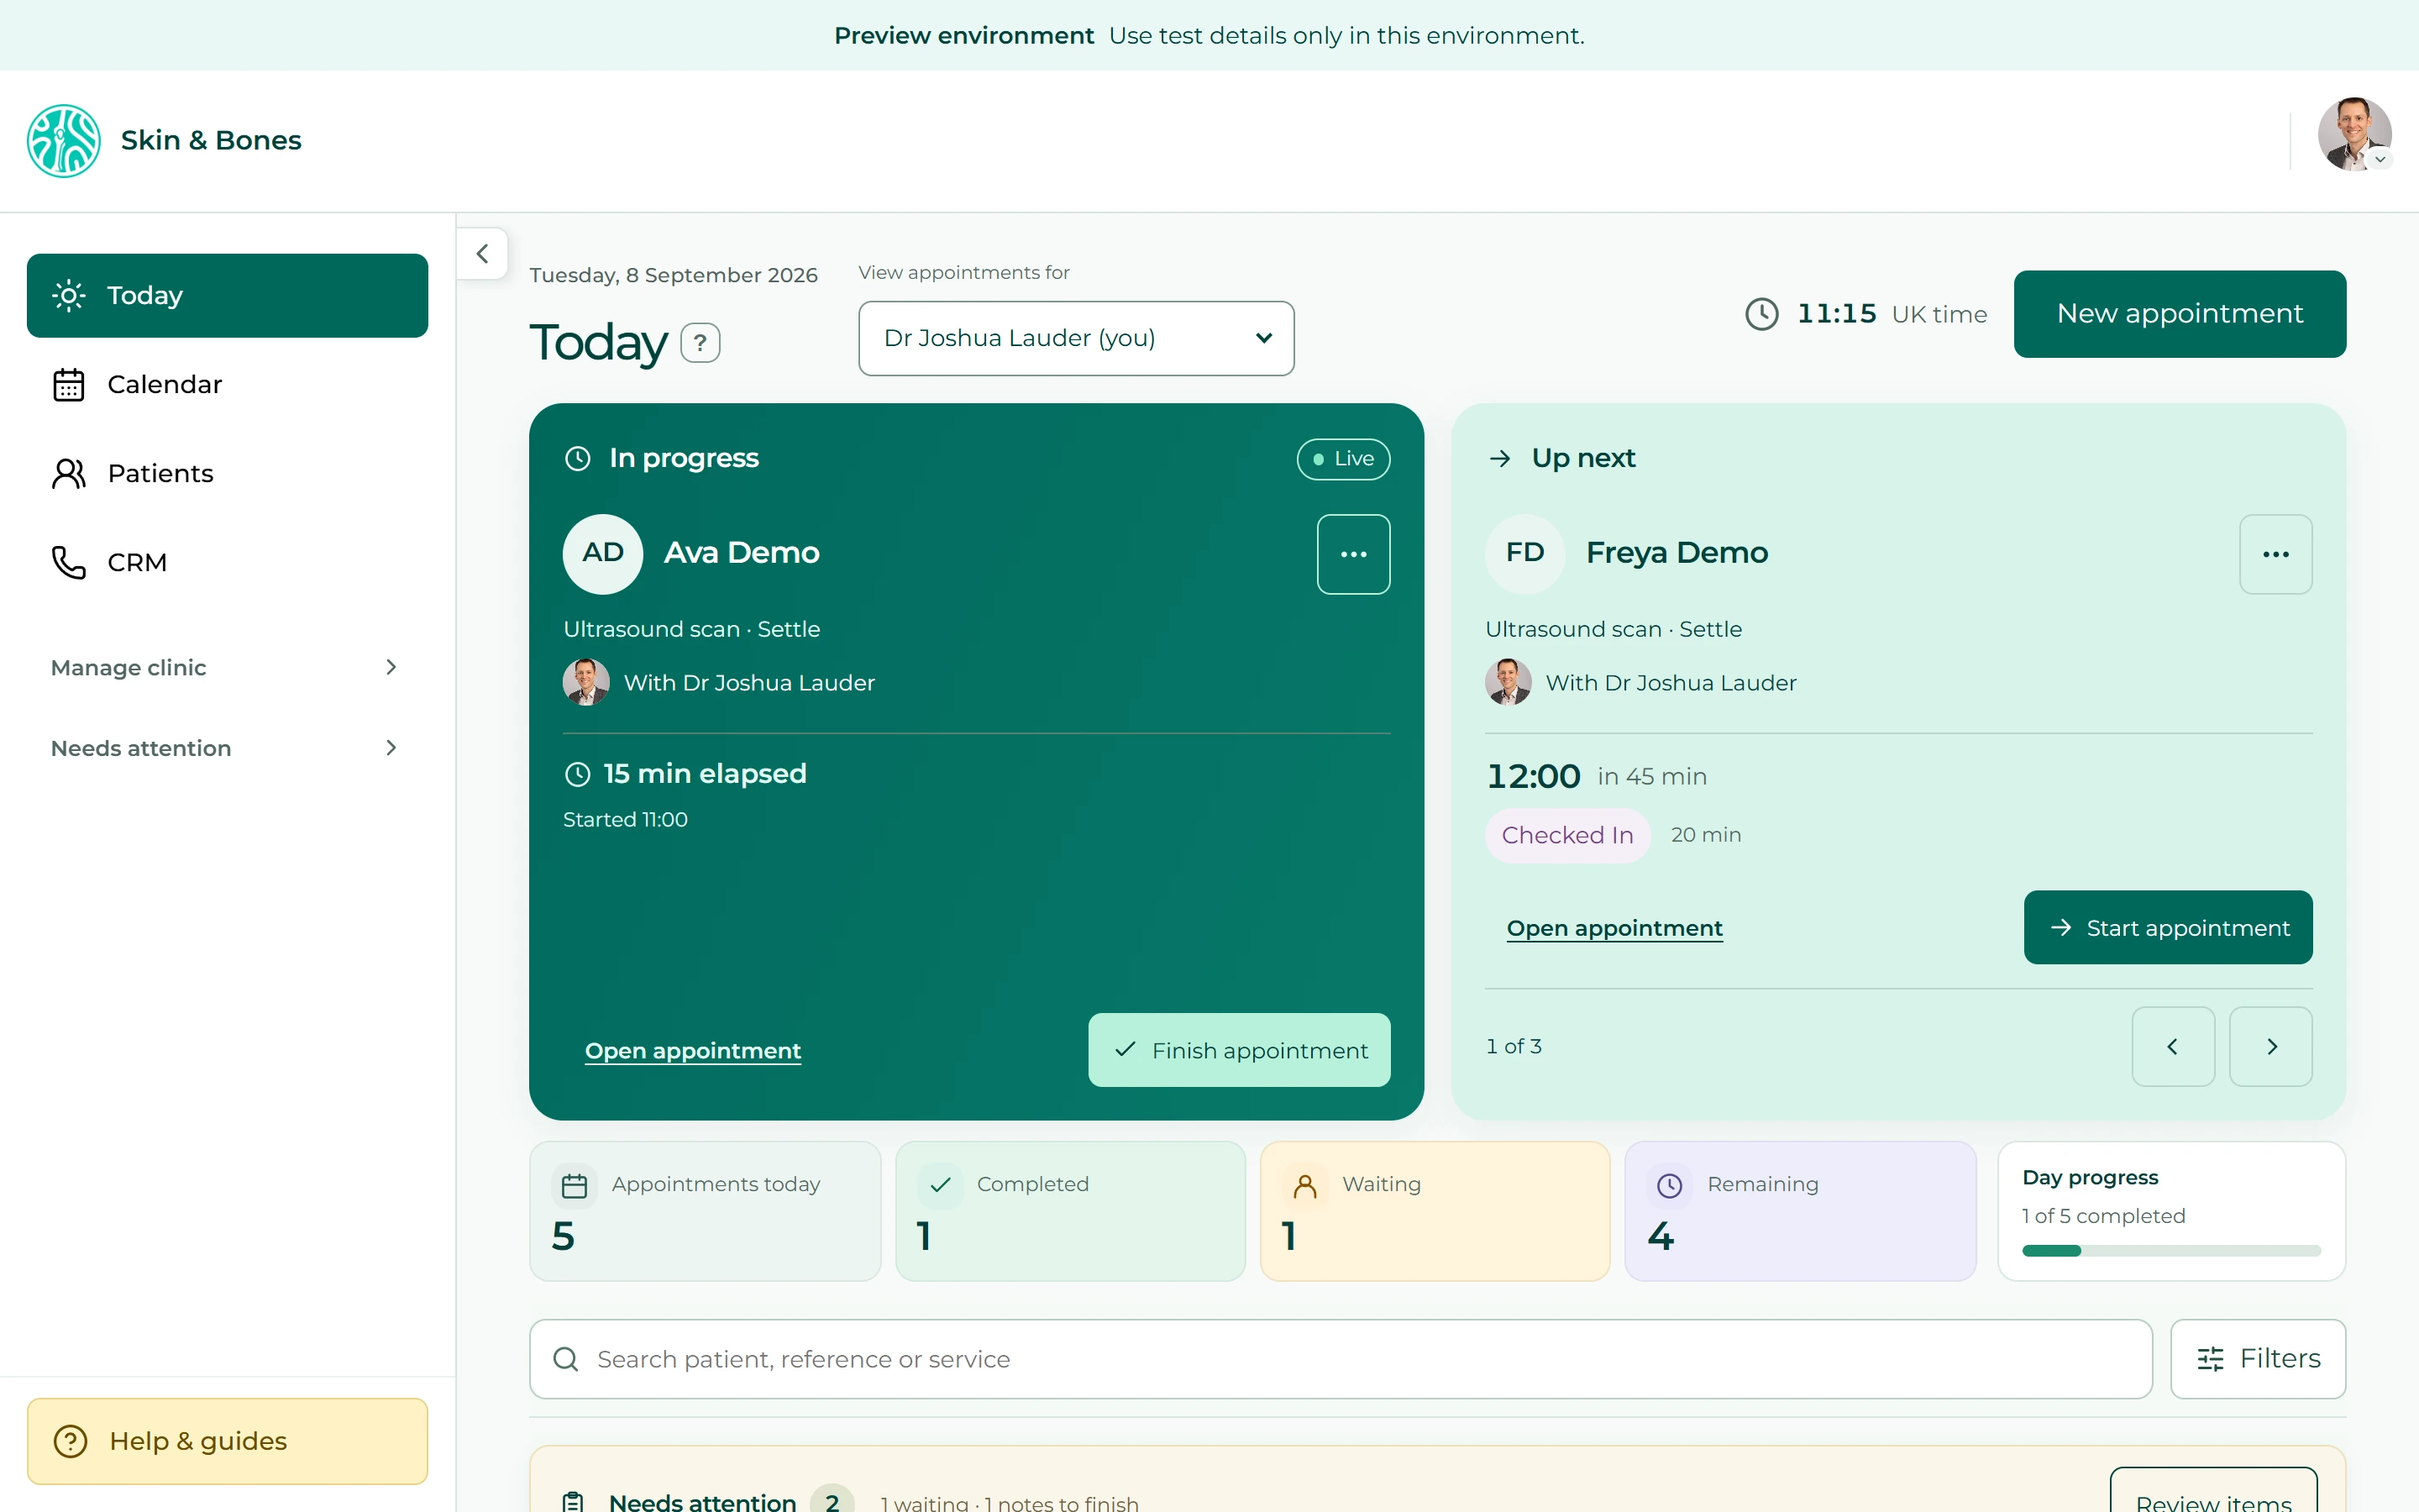Click the Day progress bar

click(2171, 1251)
